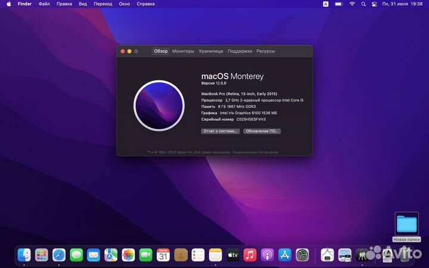Open the Переход menu
The image size is (429, 268).
[103, 4]
